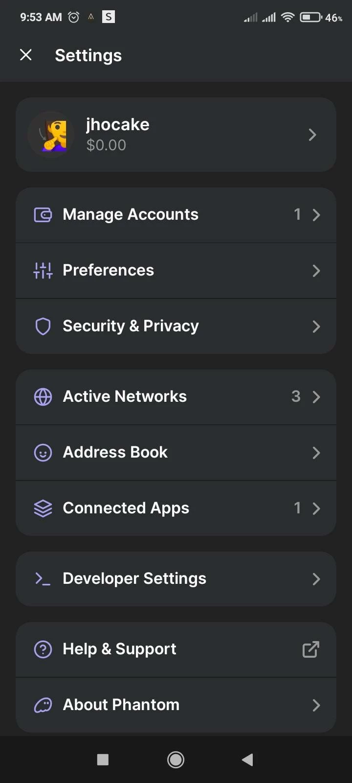The image size is (352, 783).
Task: Tap the Android home circle button
Action: [x=176, y=760]
